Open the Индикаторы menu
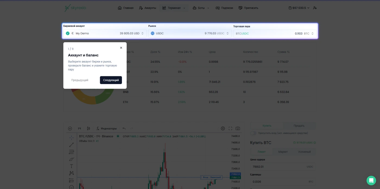Viewport: 380px width, 189px height. tap(106, 128)
